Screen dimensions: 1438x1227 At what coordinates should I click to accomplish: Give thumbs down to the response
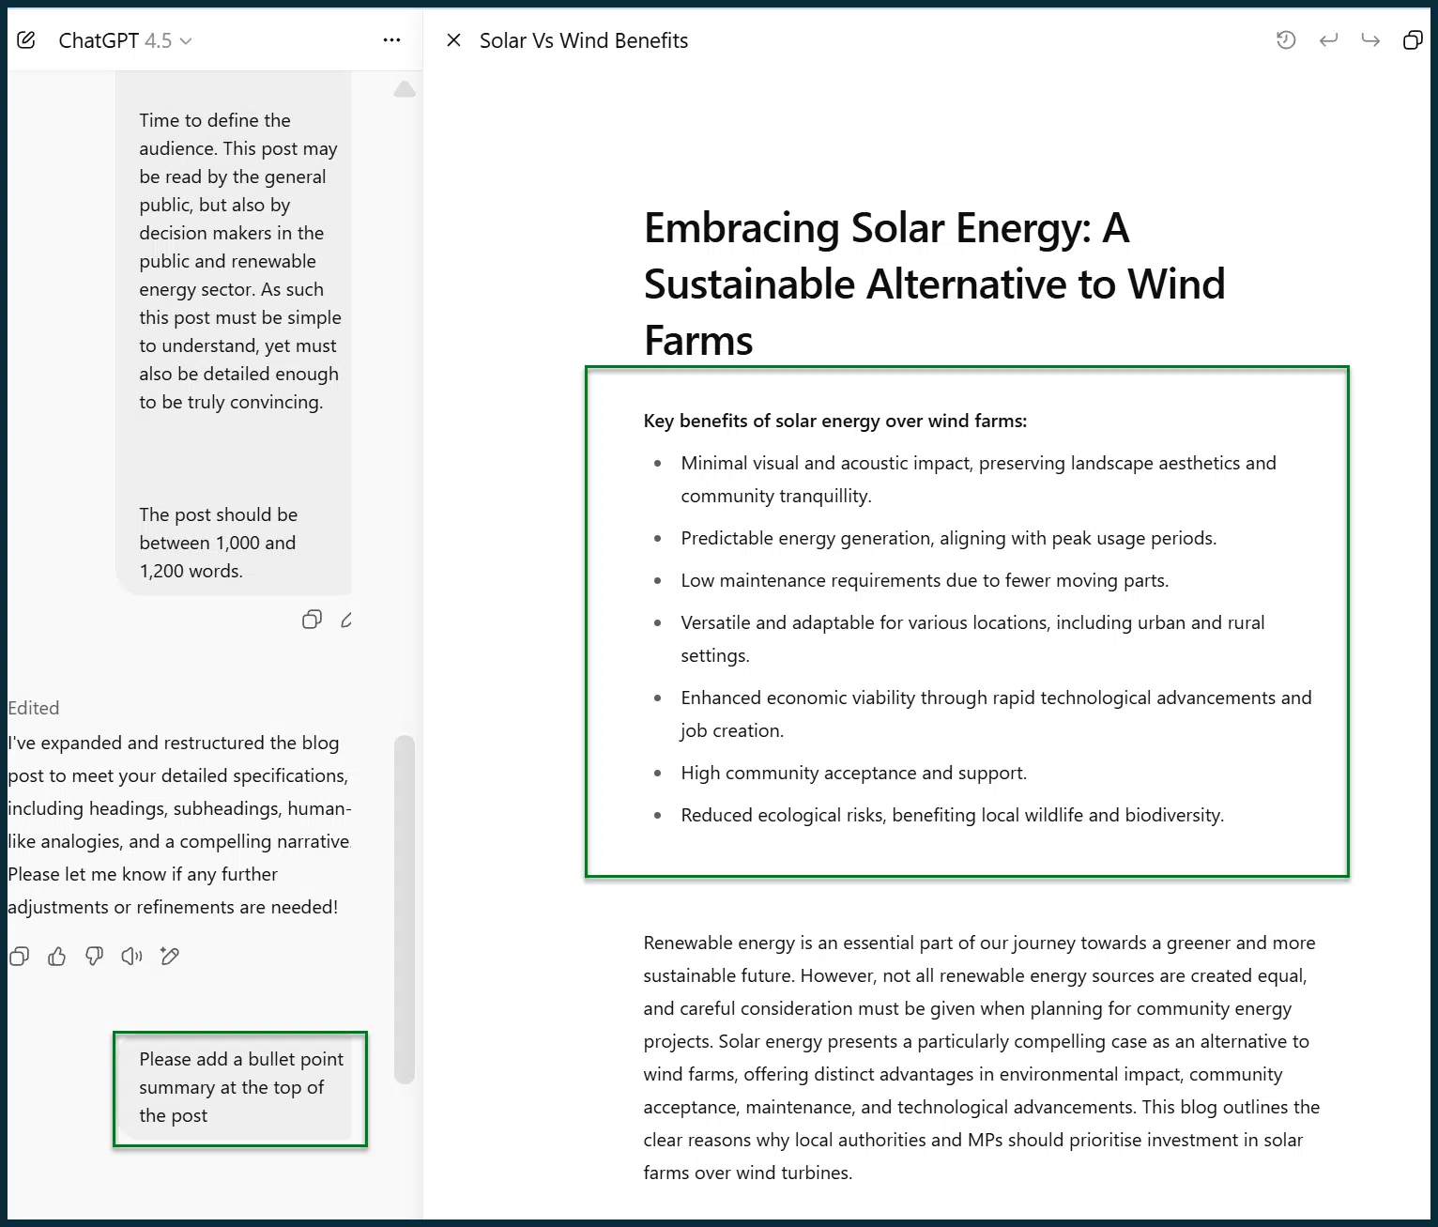pos(95,957)
